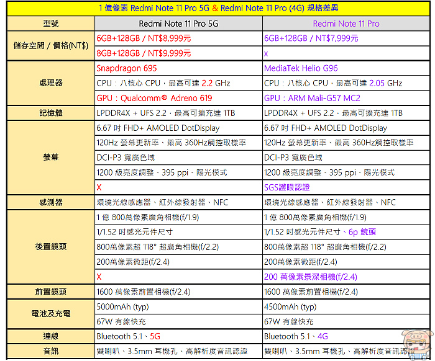This screenshot has width=435, height=361.
Task: Click the 120Hz 螢幕更新率 cell in 4G Pro column
Action: (346, 143)
